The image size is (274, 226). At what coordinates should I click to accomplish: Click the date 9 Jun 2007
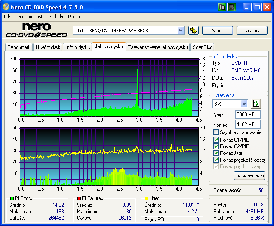(243, 78)
